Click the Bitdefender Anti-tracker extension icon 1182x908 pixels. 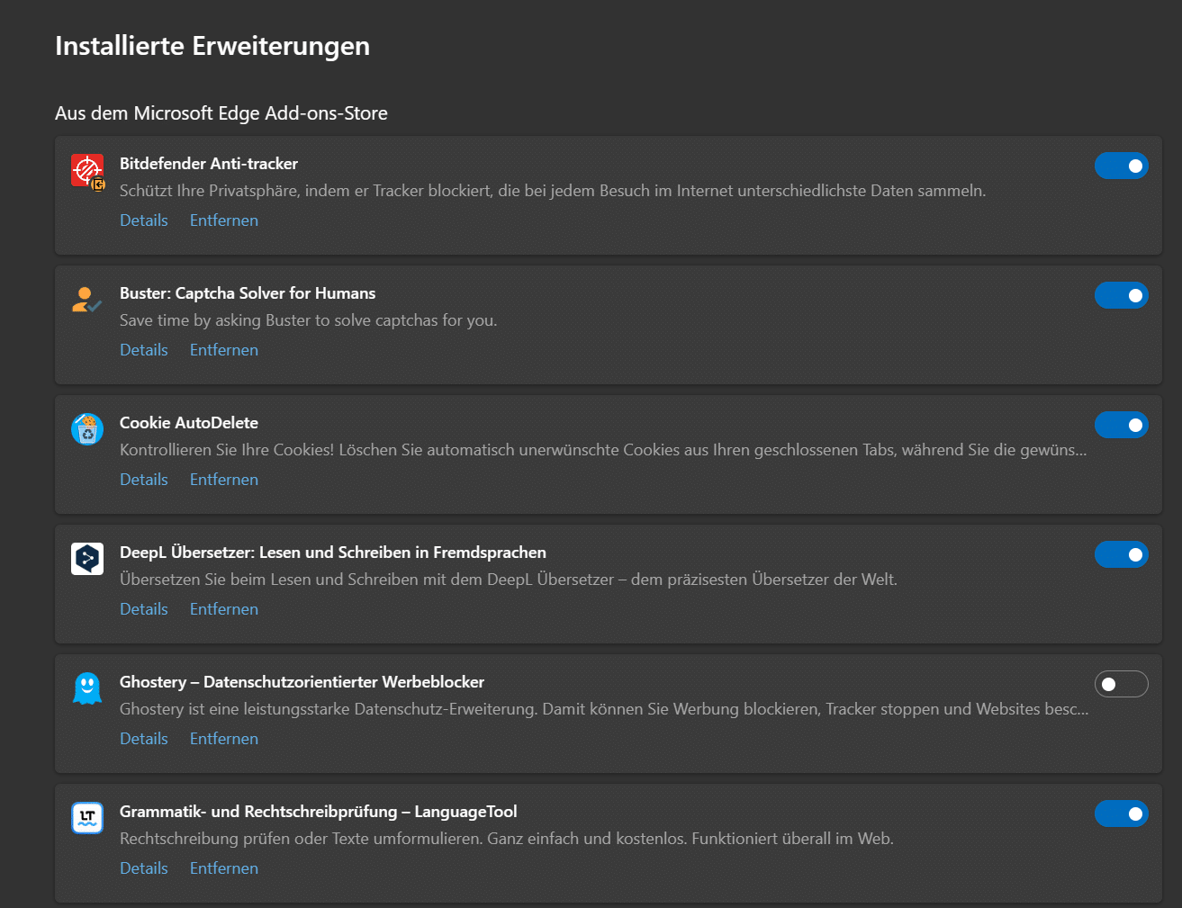click(87, 170)
